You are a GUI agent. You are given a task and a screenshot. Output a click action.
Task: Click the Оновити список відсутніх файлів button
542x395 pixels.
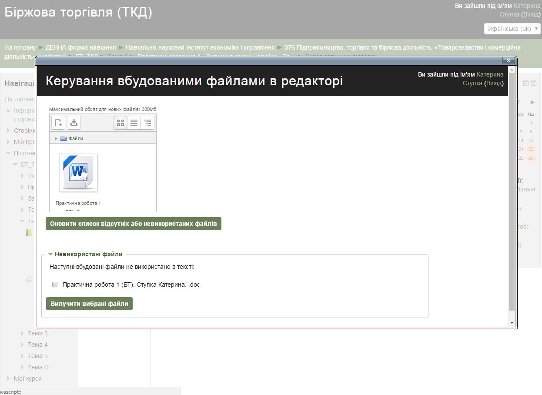click(133, 223)
